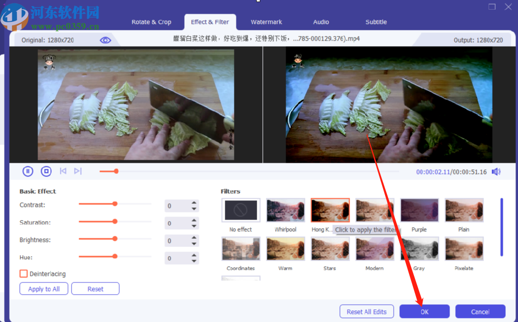Apply the Gray filter
The image size is (518, 322).
[x=419, y=248]
